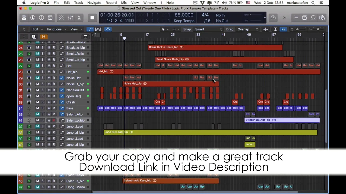Viewport: 346px width, 194px height.
Task: Select the Sylenth BS Alto_bip region
Action: pos(282,120)
